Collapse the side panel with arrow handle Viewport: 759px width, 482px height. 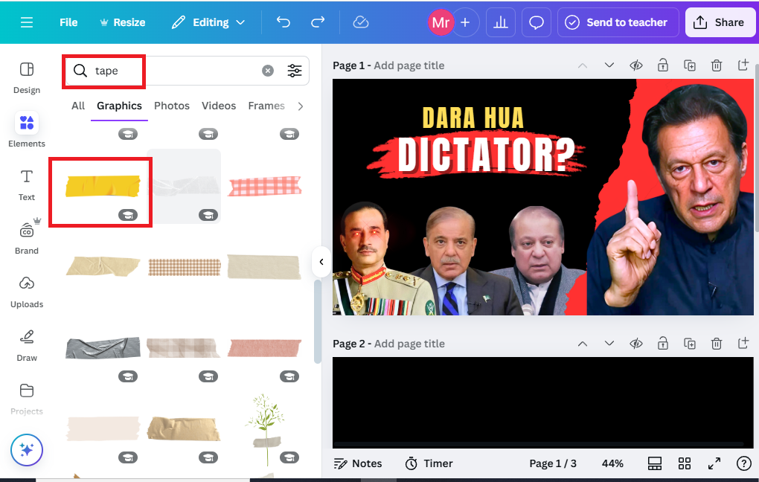(321, 262)
